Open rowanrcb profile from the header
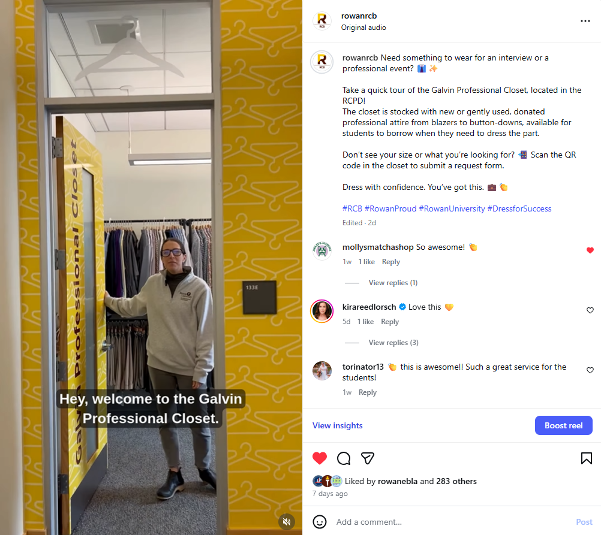 (x=359, y=16)
